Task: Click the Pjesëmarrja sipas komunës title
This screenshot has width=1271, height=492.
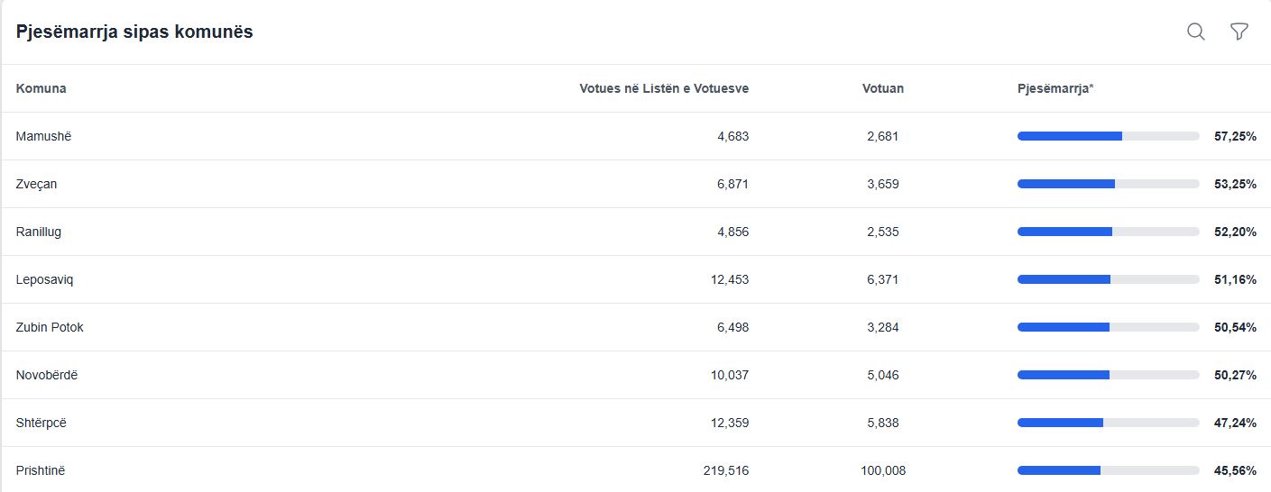Action: pos(134,32)
